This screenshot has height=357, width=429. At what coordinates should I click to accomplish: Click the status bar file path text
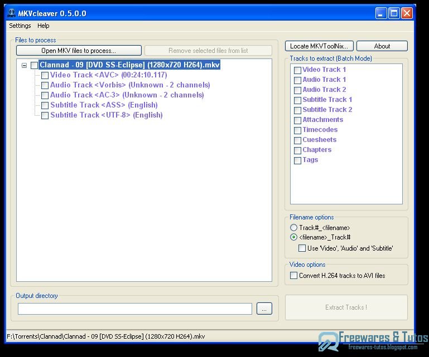pos(105,336)
